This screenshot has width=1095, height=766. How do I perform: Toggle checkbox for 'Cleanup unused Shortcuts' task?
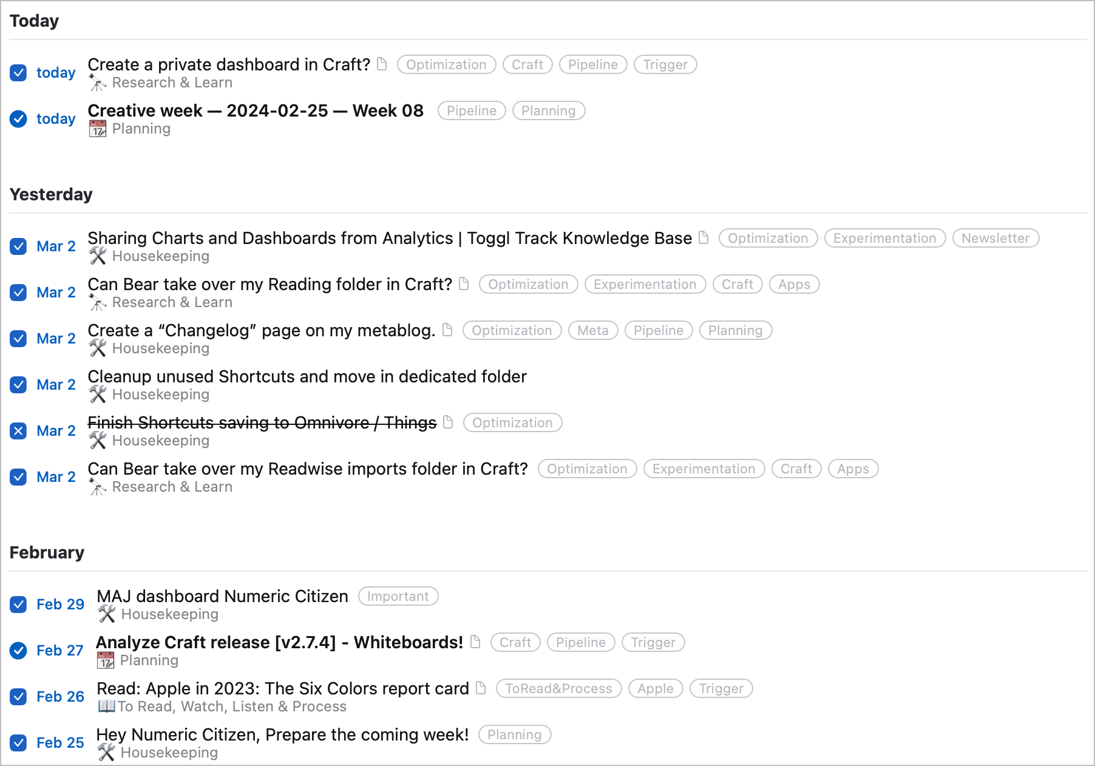(x=18, y=385)
